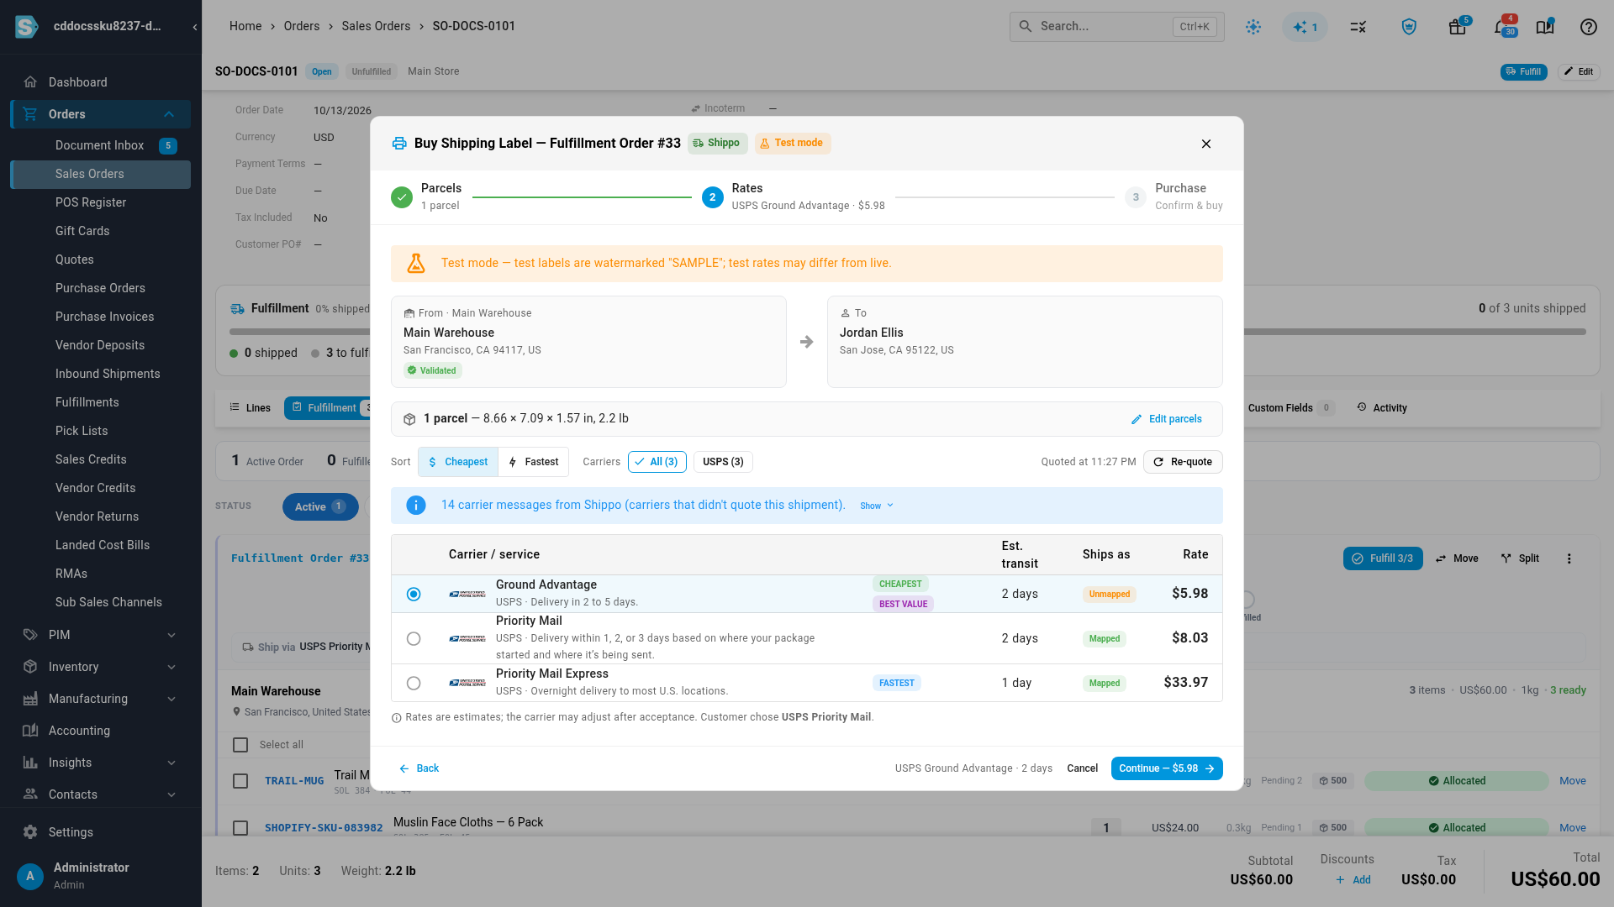Close the Buy Shipping Label dialog

pos(1206,144)
